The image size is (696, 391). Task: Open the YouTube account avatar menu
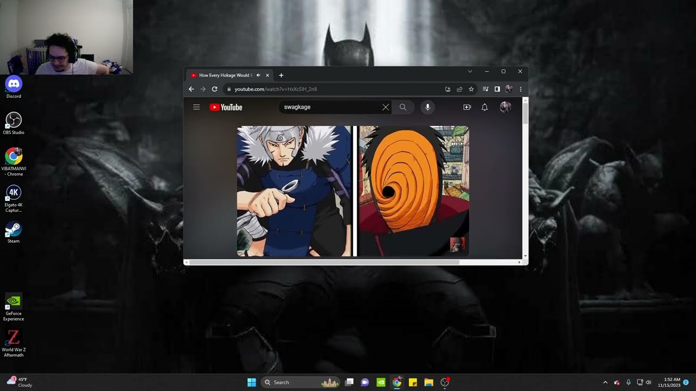pyautogui.click(x=506, y=107)
